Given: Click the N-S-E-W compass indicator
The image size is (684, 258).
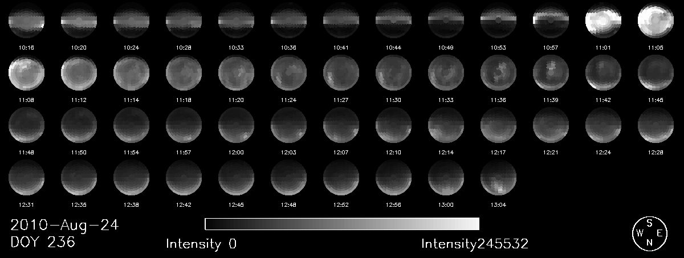Looking at the screenshot, I should click(649, 232).
